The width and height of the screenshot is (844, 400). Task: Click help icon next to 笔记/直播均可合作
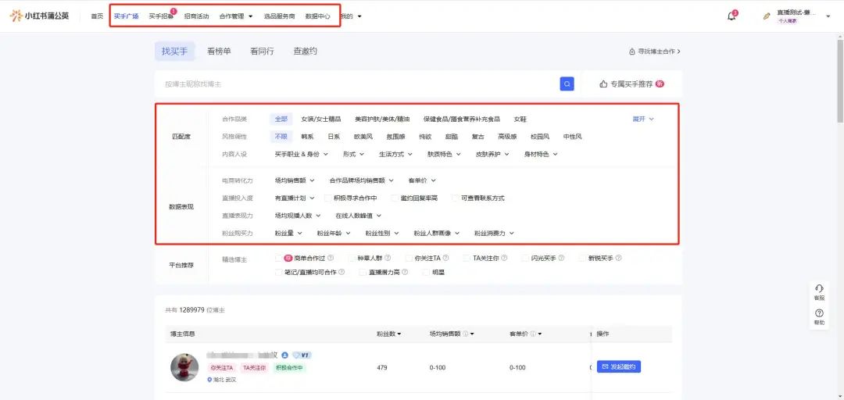coord(342,273)
